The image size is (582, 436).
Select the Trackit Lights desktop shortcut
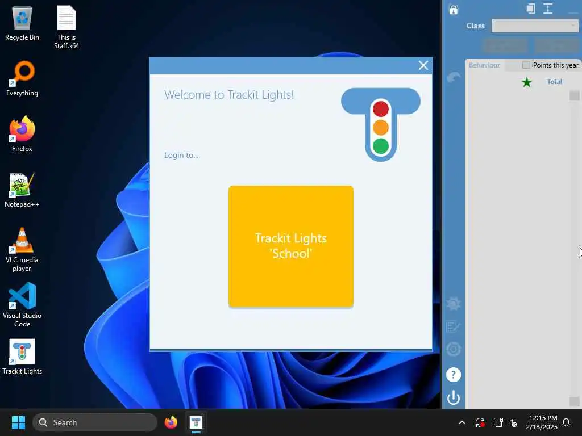click(22, 357)
